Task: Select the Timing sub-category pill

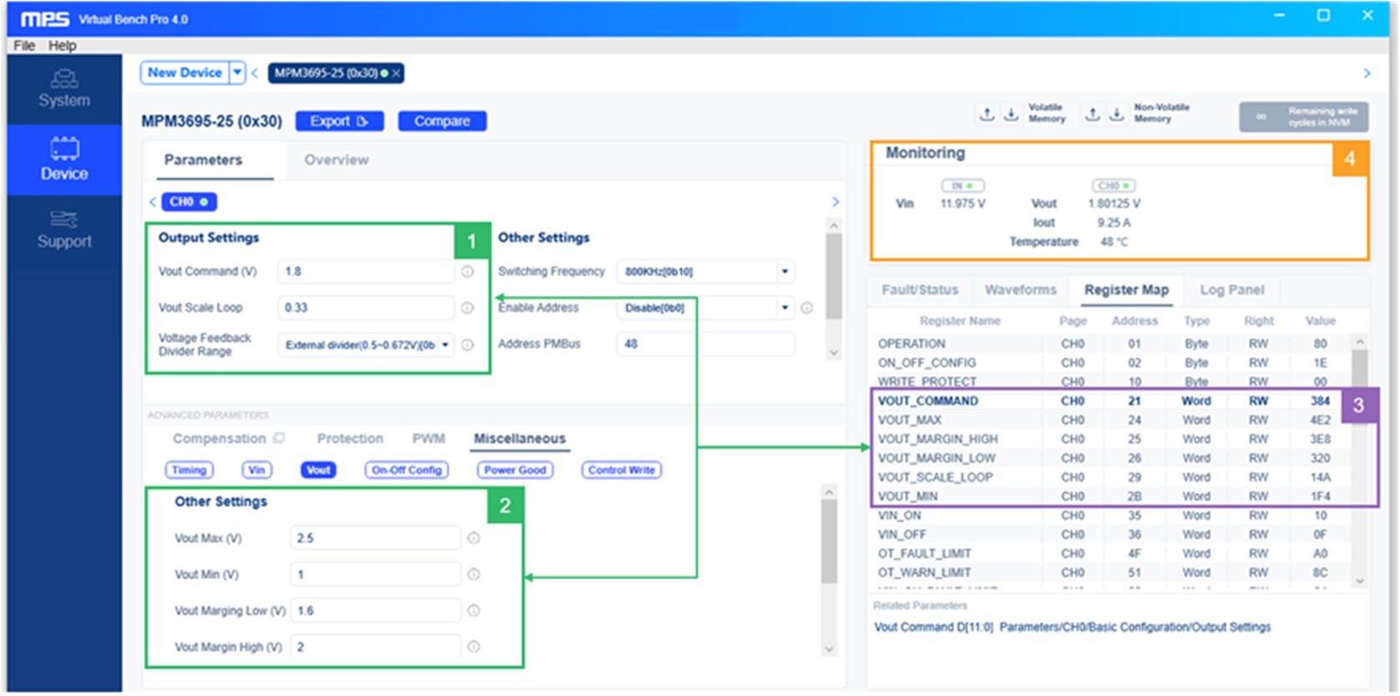Action: pos(189,470)
